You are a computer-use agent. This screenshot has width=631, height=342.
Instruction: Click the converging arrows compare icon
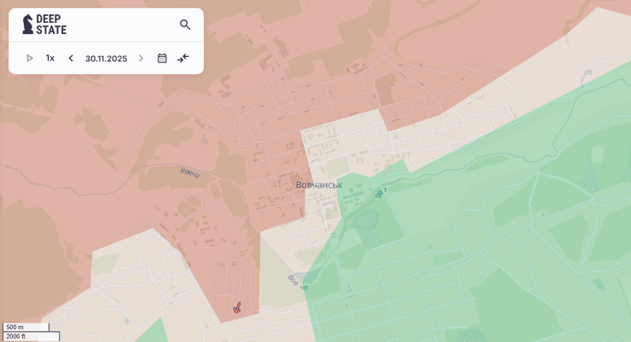point(182,59)
